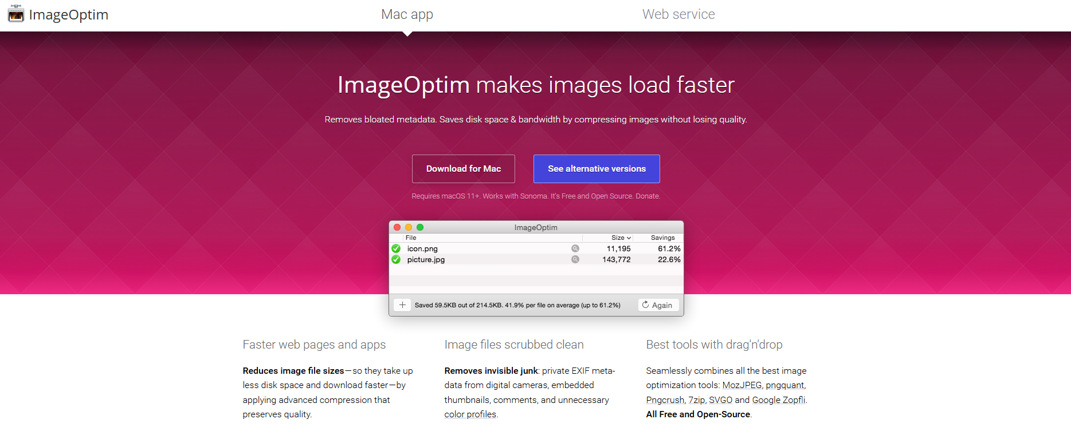Click the yellow minimize dot in ImageOptim window
The image size is (1071, 427).
coord(409,227)
